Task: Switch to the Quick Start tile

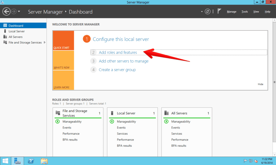Action: pos(63,40)
